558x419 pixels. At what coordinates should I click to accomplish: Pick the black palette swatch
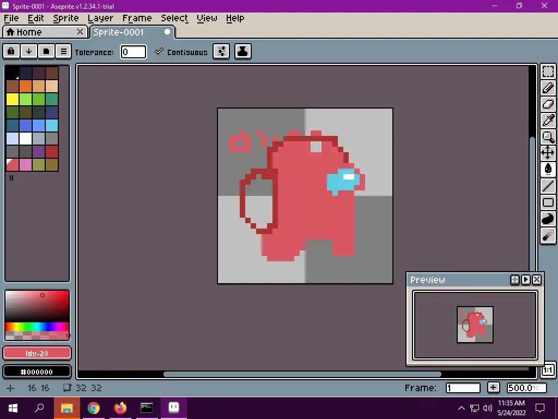pos(13,73)
